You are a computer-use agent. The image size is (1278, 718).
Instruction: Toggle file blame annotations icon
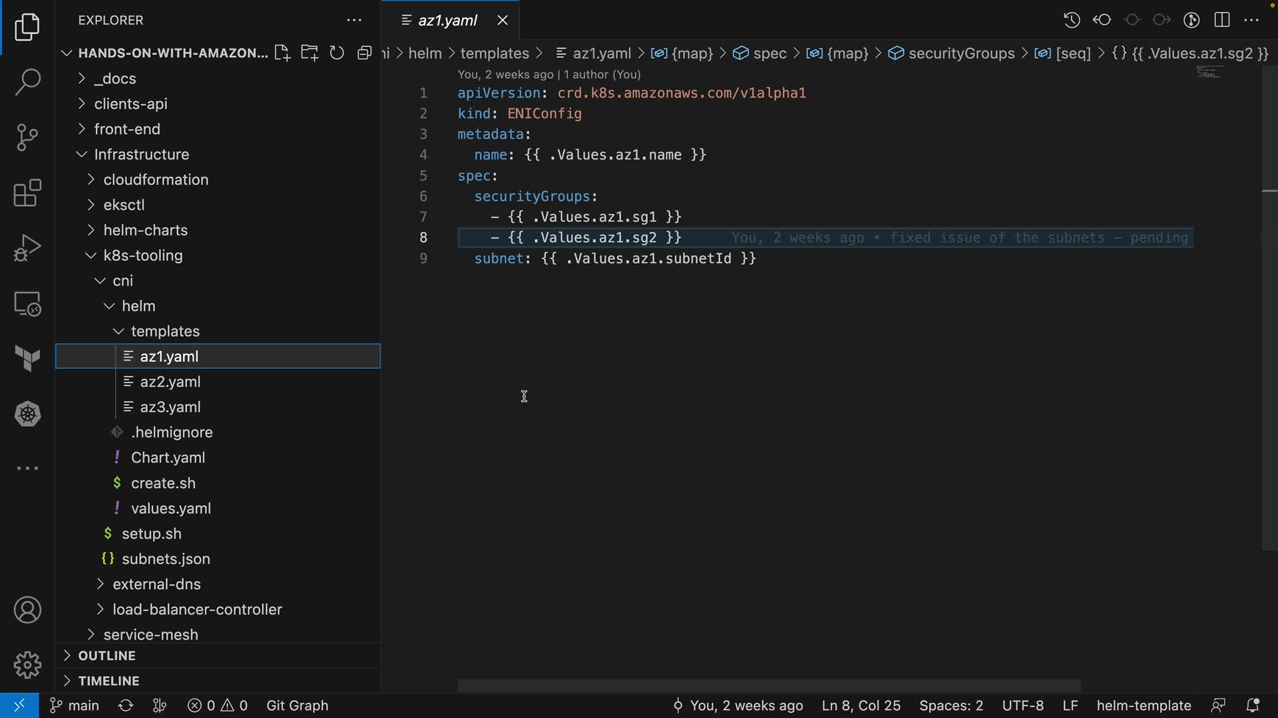[1191, 20]
